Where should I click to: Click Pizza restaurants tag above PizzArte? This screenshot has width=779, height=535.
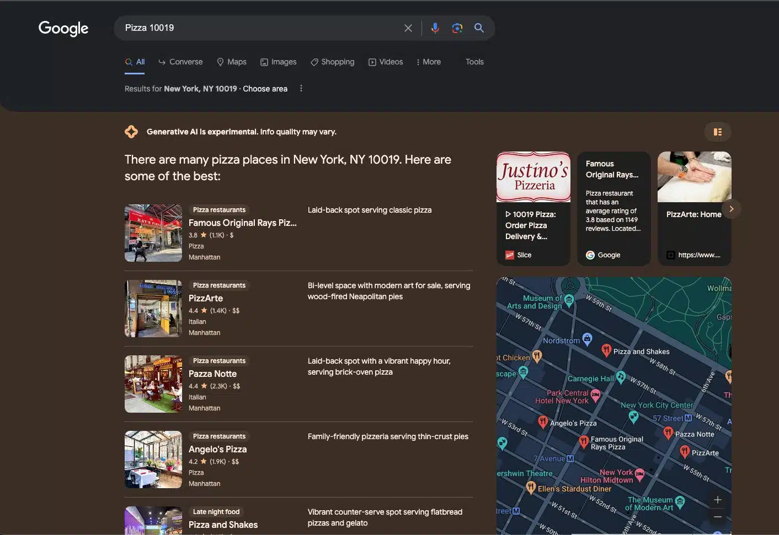(219, 285)
